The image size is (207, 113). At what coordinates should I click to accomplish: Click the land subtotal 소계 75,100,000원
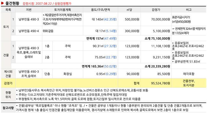pos(157,38)
